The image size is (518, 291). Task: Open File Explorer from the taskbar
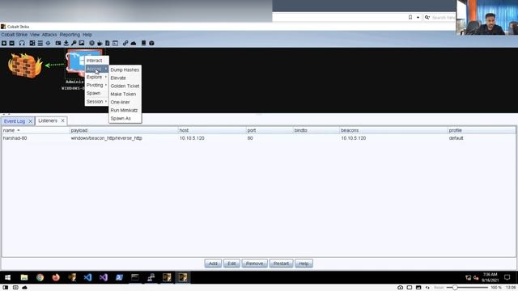click(24, 277)
